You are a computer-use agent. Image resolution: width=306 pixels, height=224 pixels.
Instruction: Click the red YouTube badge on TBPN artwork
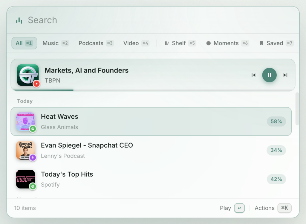click(x=36, y=84)
